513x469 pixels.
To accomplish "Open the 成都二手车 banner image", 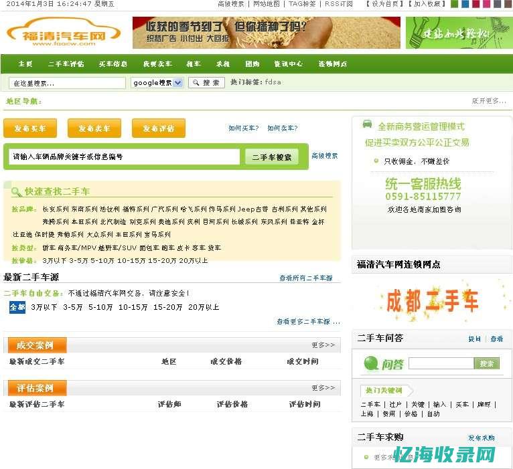I will click(432, 300).
